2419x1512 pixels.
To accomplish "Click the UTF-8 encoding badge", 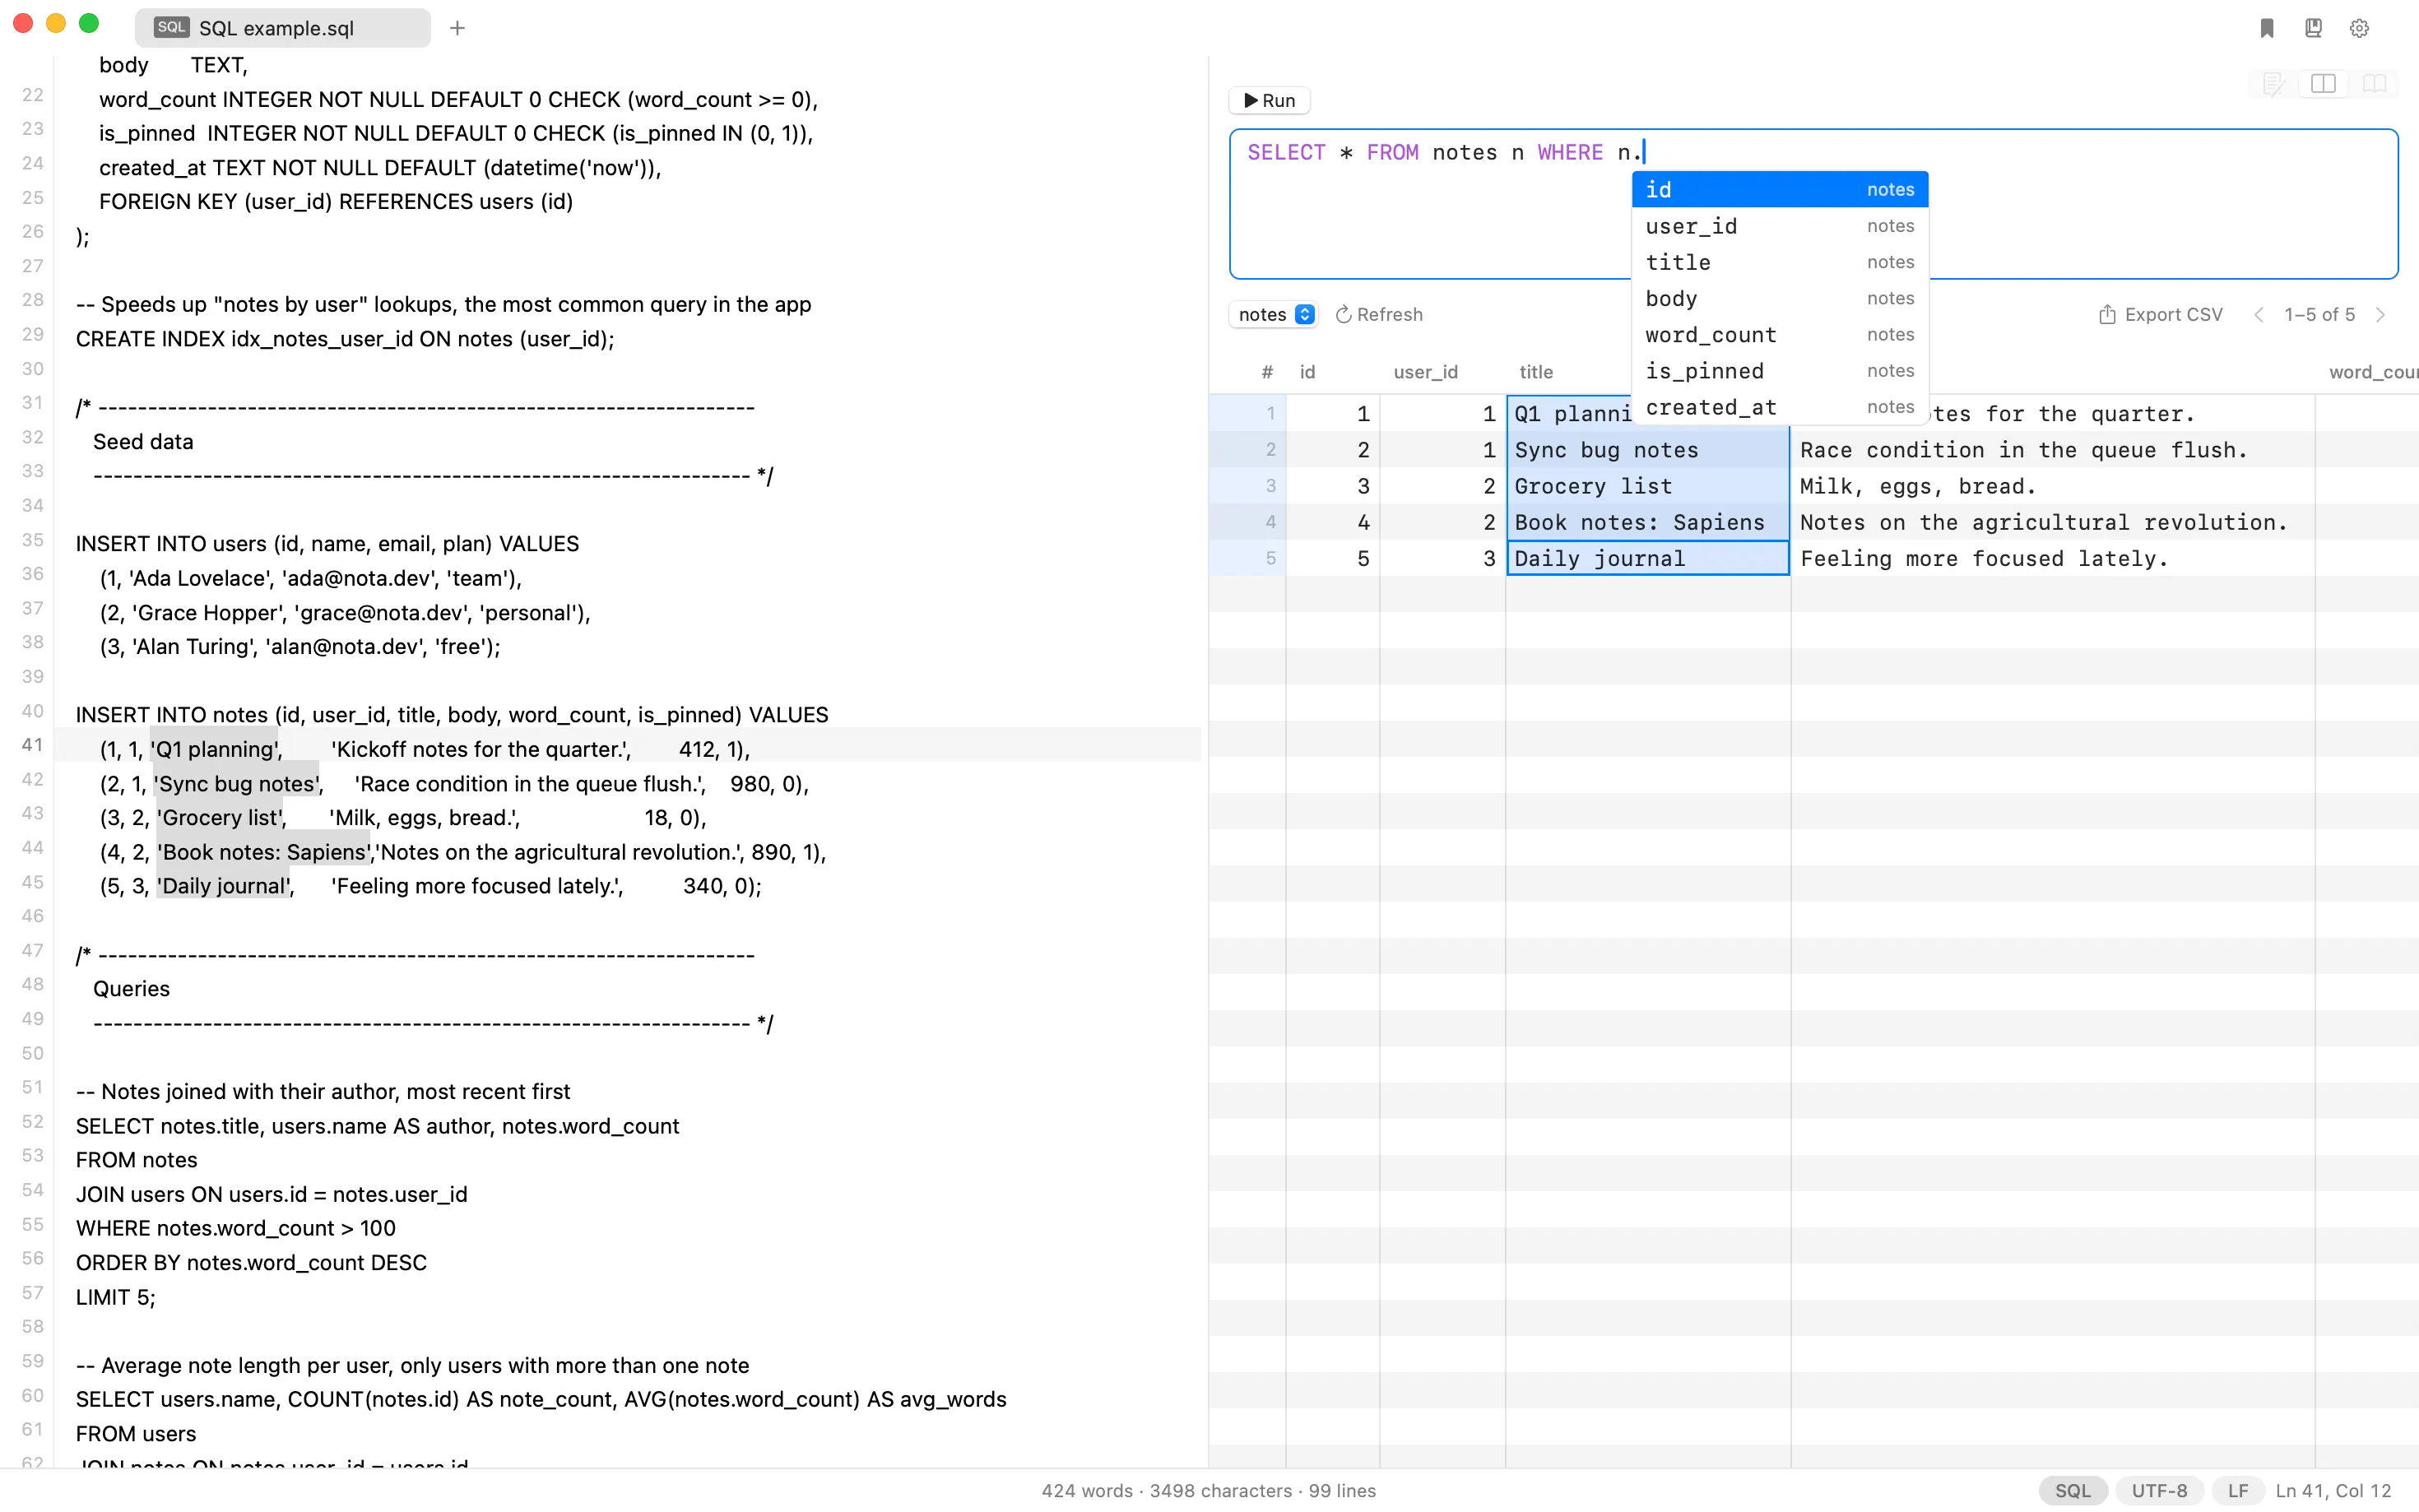I will point(2159,1490).
